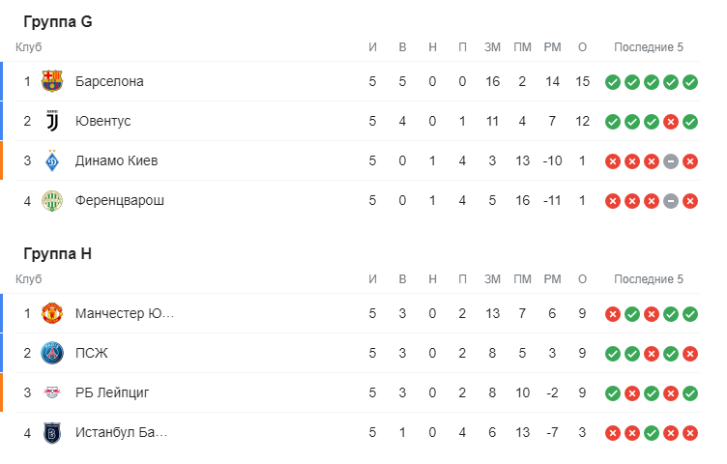Open the РБ Лейпциг team link
The image size is (727, 464).
(x=112, y=392)
